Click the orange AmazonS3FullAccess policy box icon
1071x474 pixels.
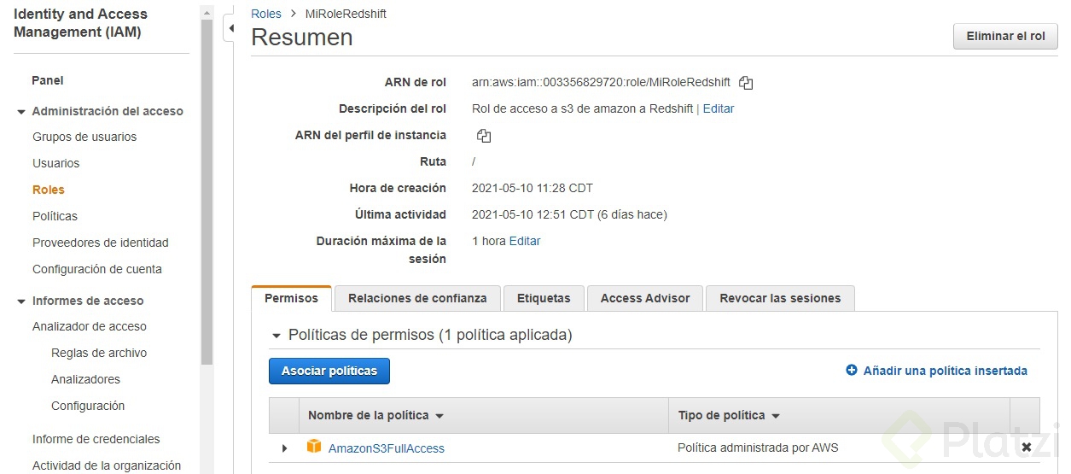coord(314,447)
